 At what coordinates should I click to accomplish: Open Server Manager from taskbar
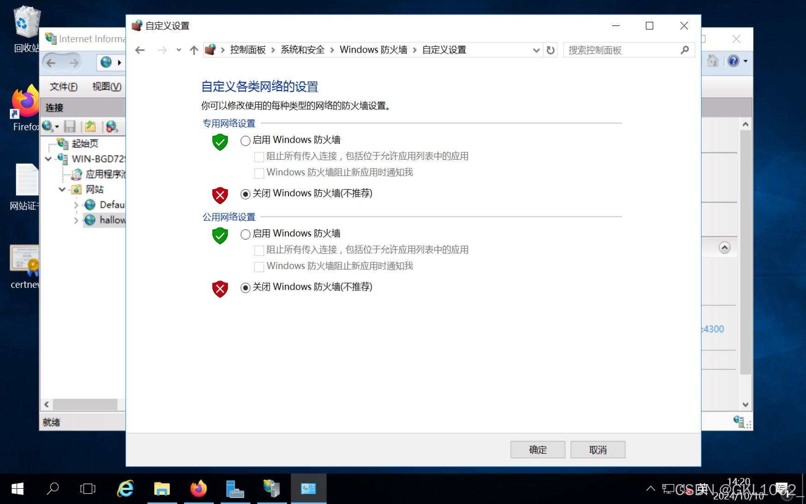(x=235, y=489)
